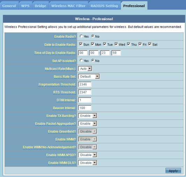Screen dimensions: 186x177
Task: Uncheck the Sun checkbox
Action: (81, 44)
